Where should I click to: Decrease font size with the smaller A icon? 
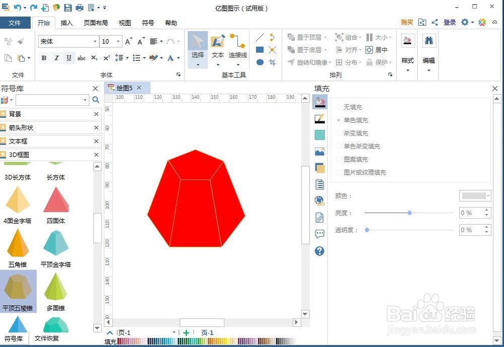pos(141,41)
